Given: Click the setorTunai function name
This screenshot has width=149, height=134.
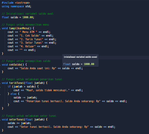Looking at the screenshot, I should [17, 120].
